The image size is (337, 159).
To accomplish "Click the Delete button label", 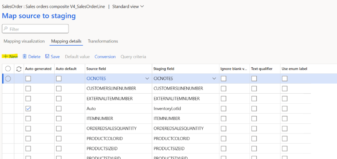I will 34,56.
